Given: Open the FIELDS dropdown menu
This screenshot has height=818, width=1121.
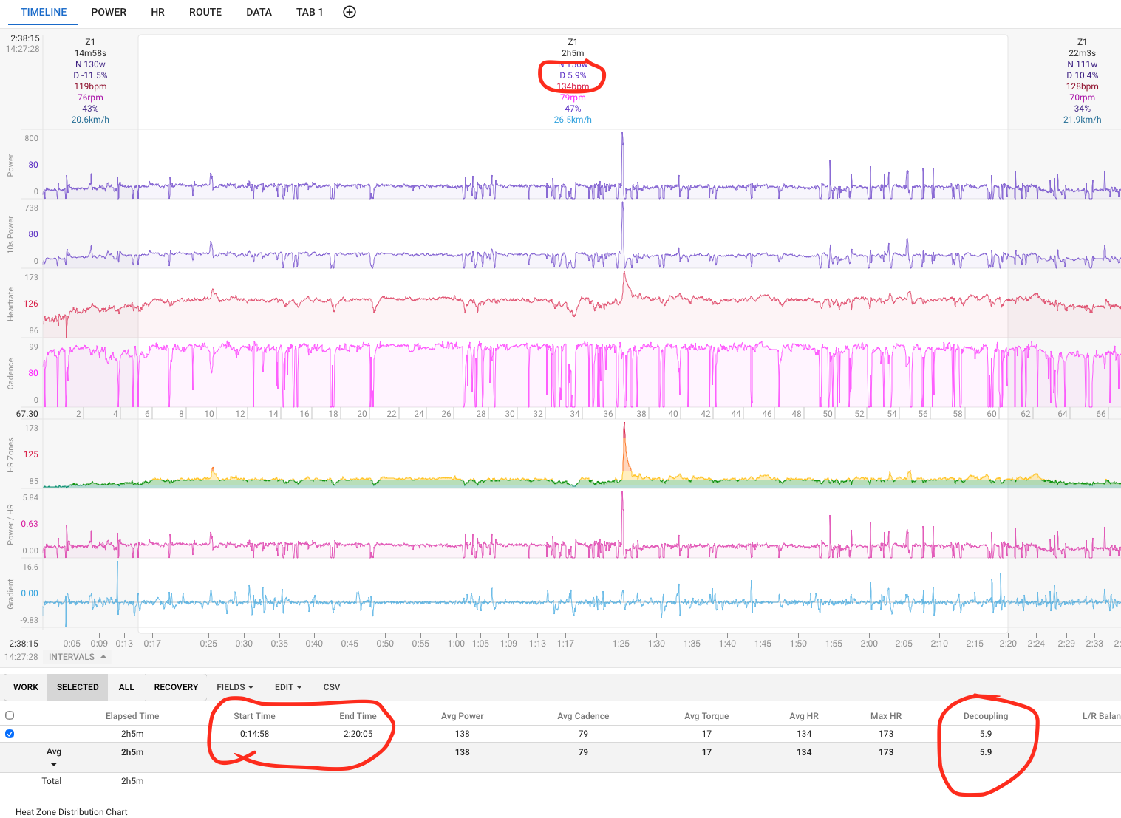Looking at the screenshot, I should pos(234,687).
